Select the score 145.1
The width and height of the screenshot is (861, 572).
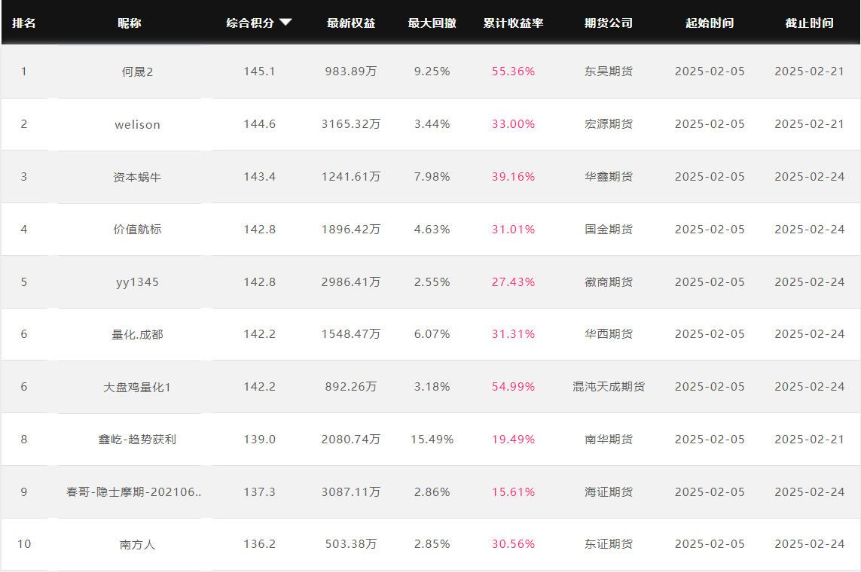click(x=259, y=71)
